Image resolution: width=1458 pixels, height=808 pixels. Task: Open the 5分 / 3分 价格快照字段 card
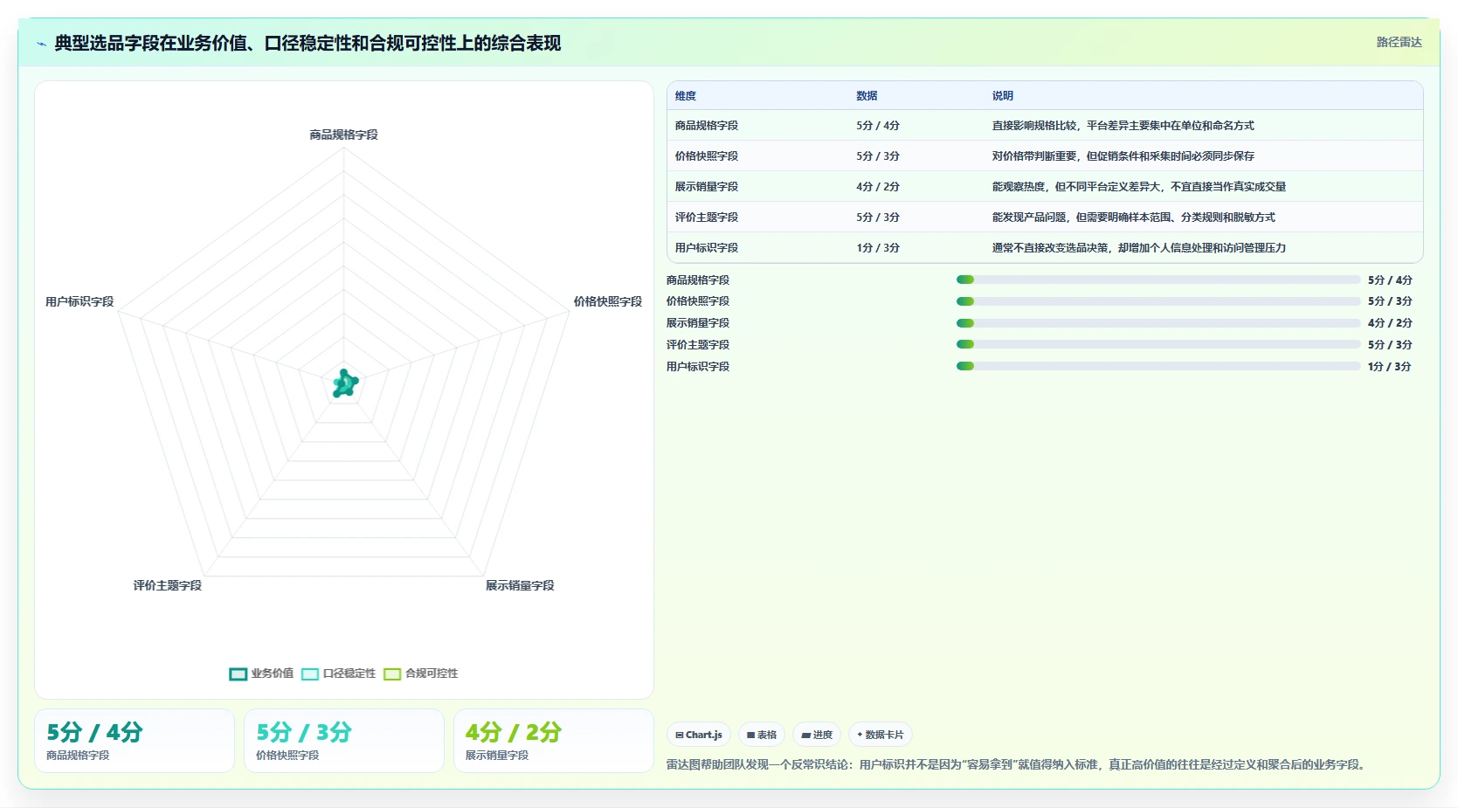(344, 741)
